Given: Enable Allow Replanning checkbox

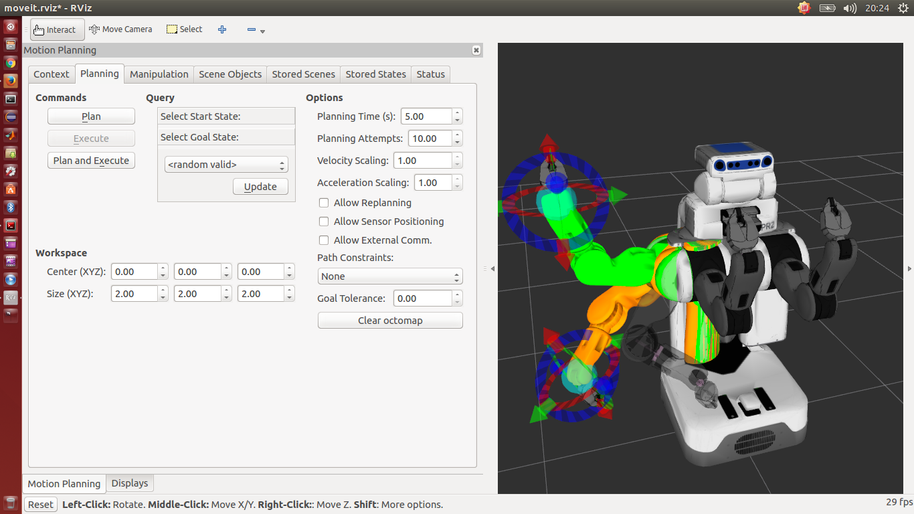Looking at the screenshot, I should 324,203.
